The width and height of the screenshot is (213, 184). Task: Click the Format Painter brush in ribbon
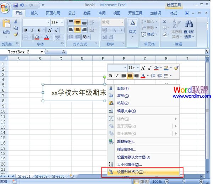16,34
